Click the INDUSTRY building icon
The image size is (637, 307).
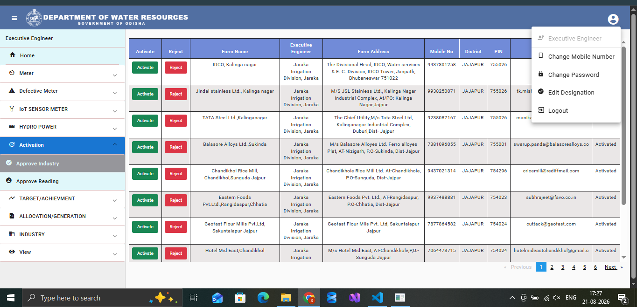coord(12,234)
